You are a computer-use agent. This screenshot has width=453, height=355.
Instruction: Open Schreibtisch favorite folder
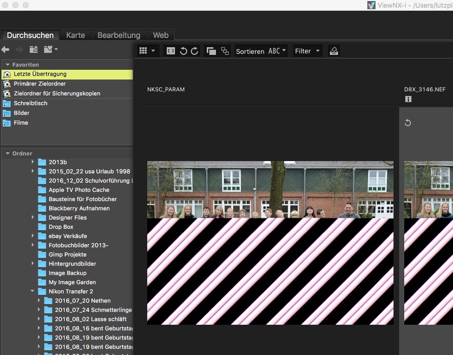click(67, 104)
